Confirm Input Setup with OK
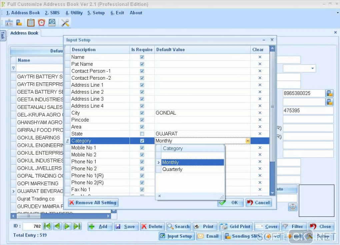 point(230,203)
